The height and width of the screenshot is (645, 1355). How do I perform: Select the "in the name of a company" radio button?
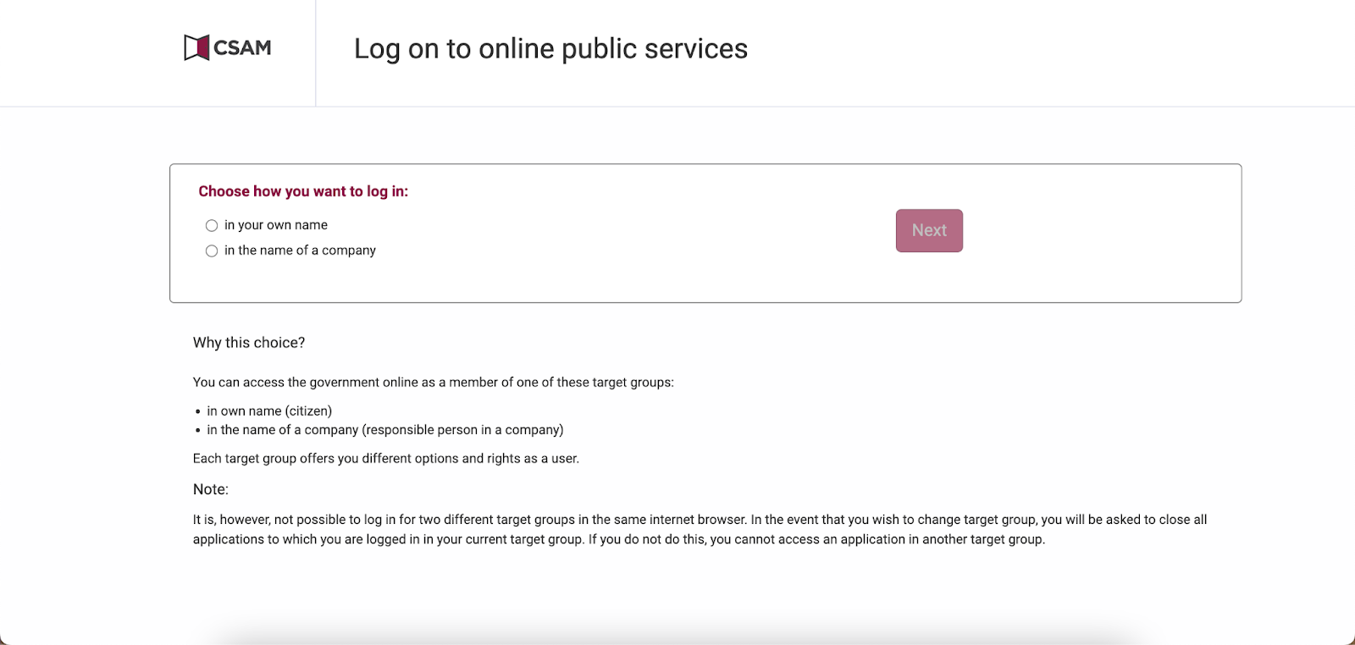coord(212,251)
